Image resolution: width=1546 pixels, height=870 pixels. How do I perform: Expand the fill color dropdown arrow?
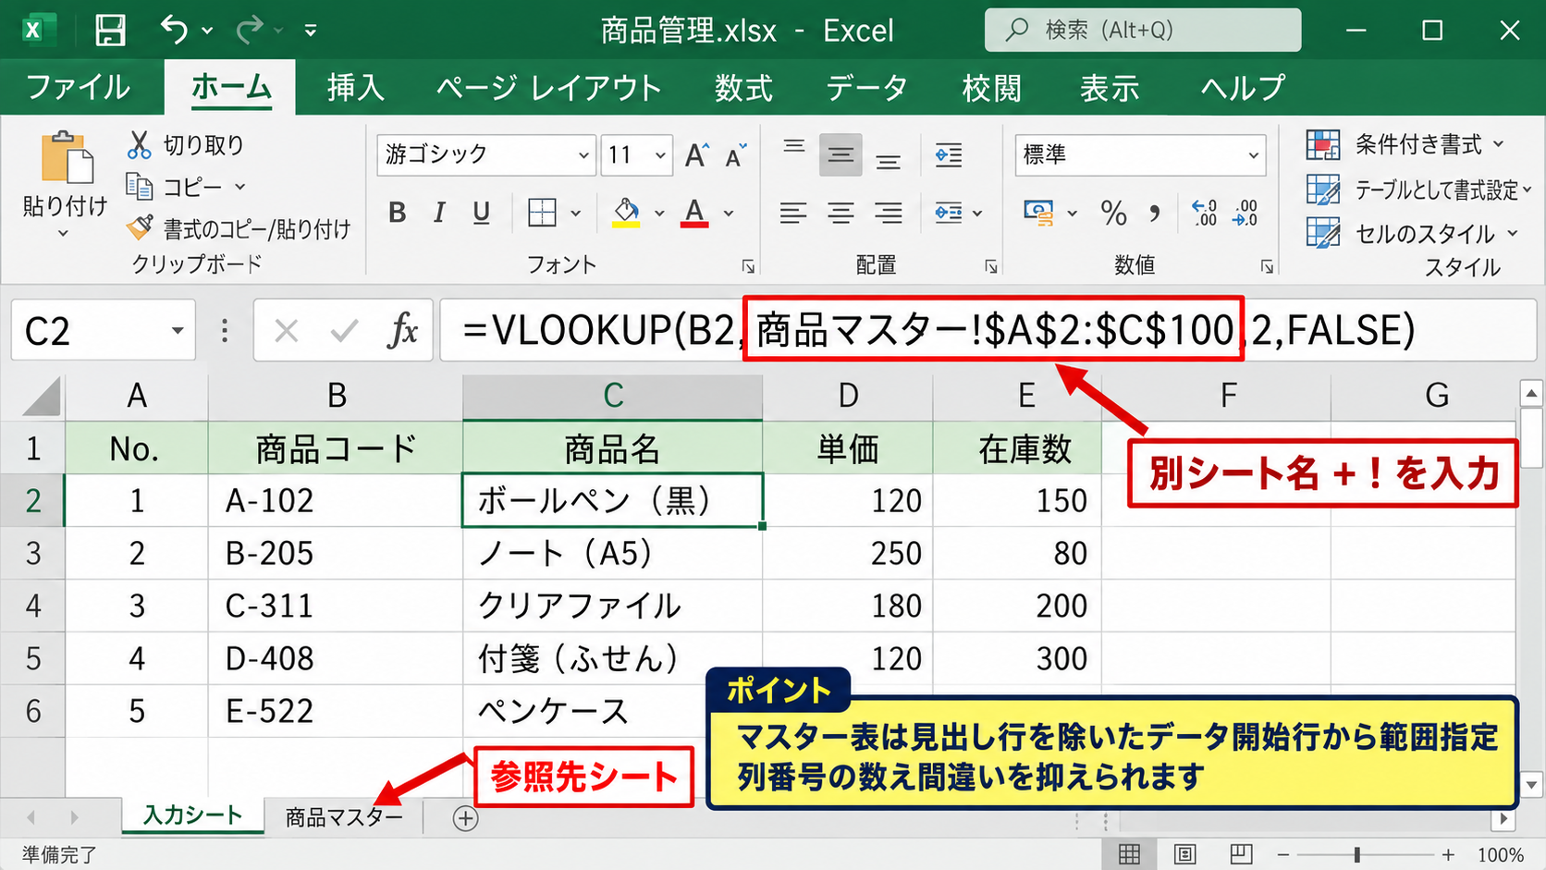click(x=659, y=213)
